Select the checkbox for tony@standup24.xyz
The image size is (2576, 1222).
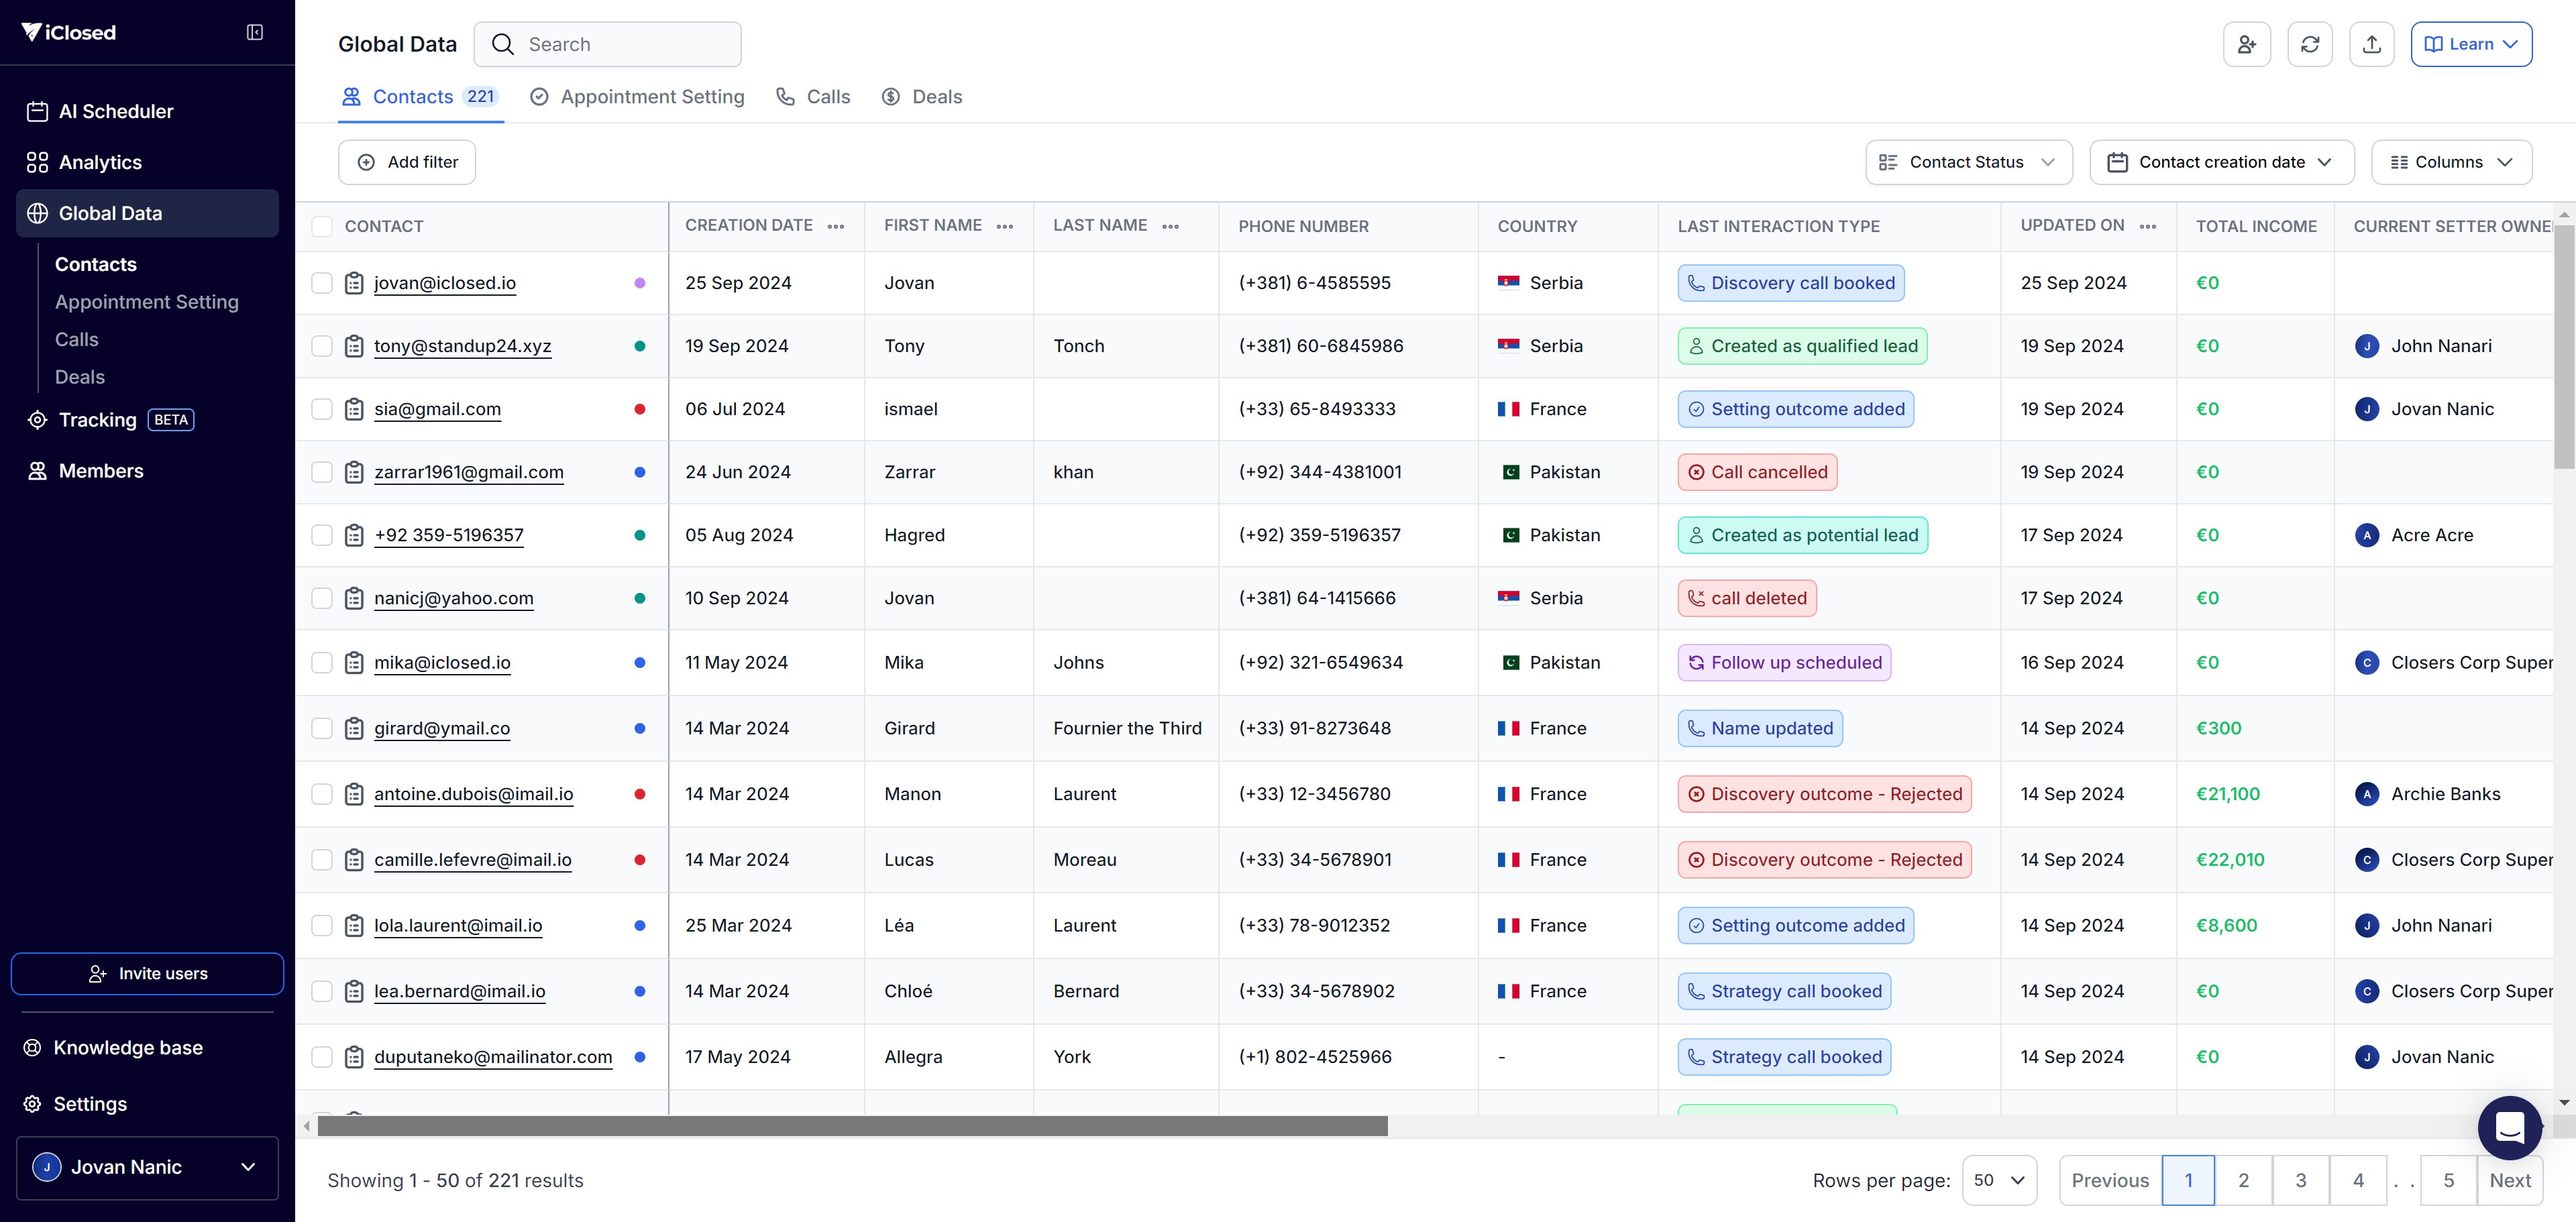tap(322, 346)
